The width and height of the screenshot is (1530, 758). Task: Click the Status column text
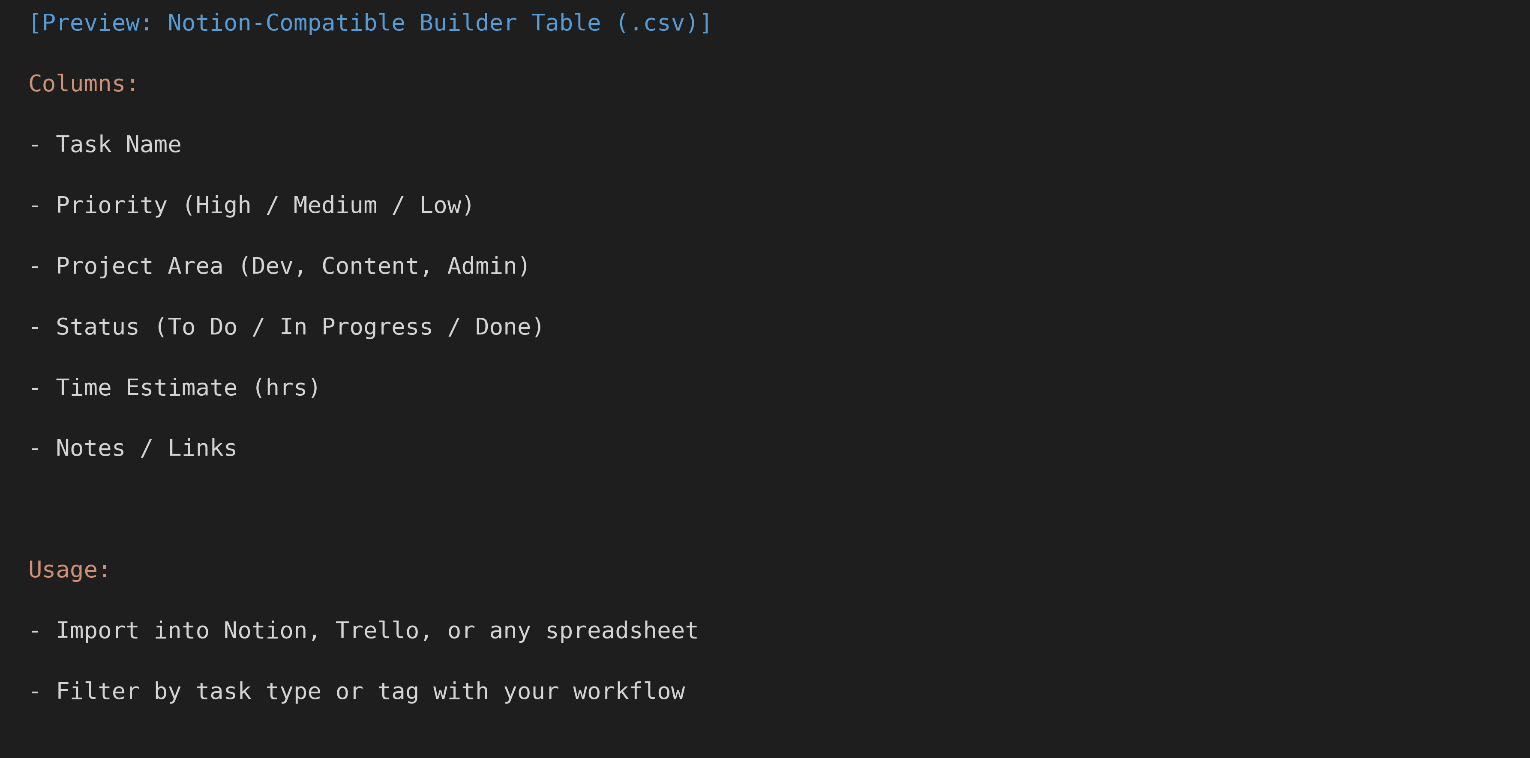97,327
